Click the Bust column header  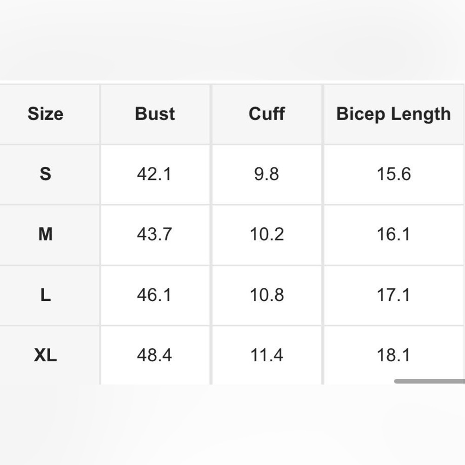[x=155, y=114]
